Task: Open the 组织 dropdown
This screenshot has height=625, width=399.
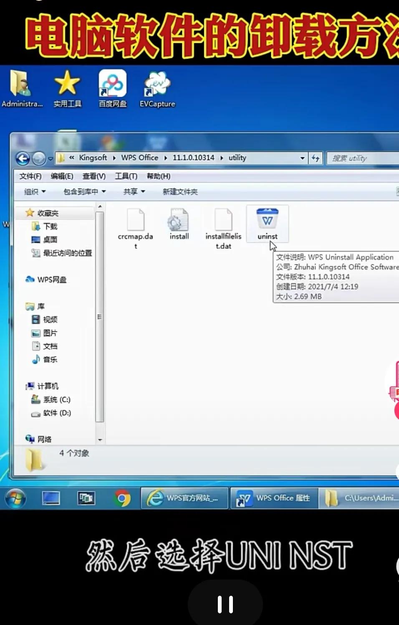Action: 35,191
